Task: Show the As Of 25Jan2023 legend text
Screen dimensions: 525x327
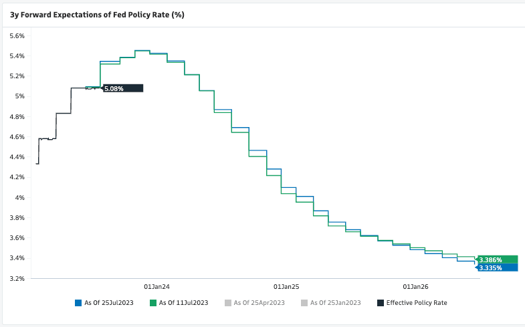Action: tap(335, 303)
